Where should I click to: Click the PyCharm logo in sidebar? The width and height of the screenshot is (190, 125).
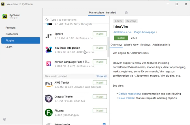(x=5, y=17)
